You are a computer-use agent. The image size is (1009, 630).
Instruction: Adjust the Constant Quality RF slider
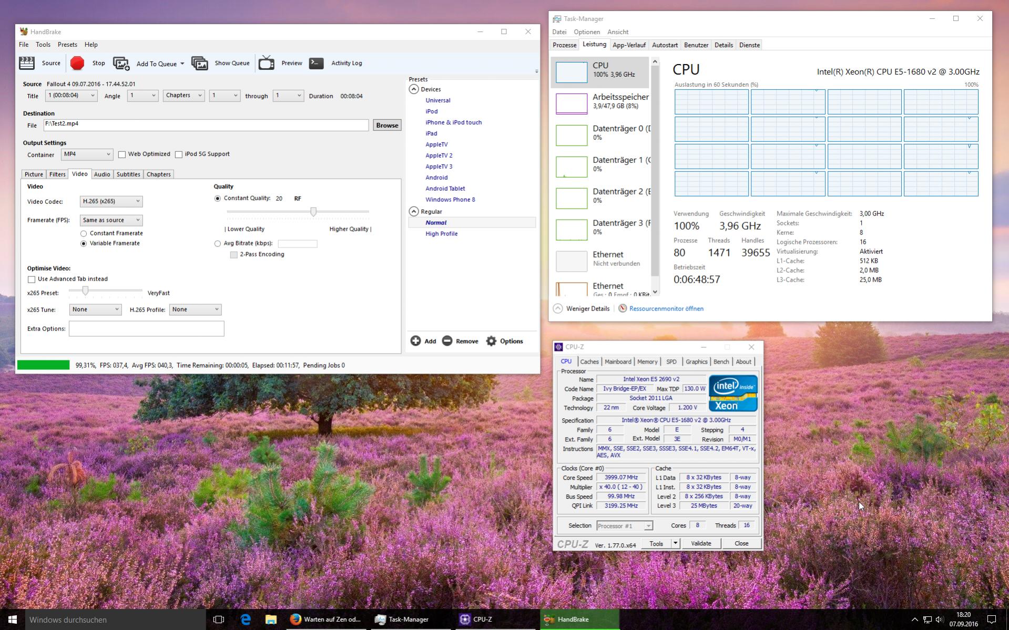313,212
